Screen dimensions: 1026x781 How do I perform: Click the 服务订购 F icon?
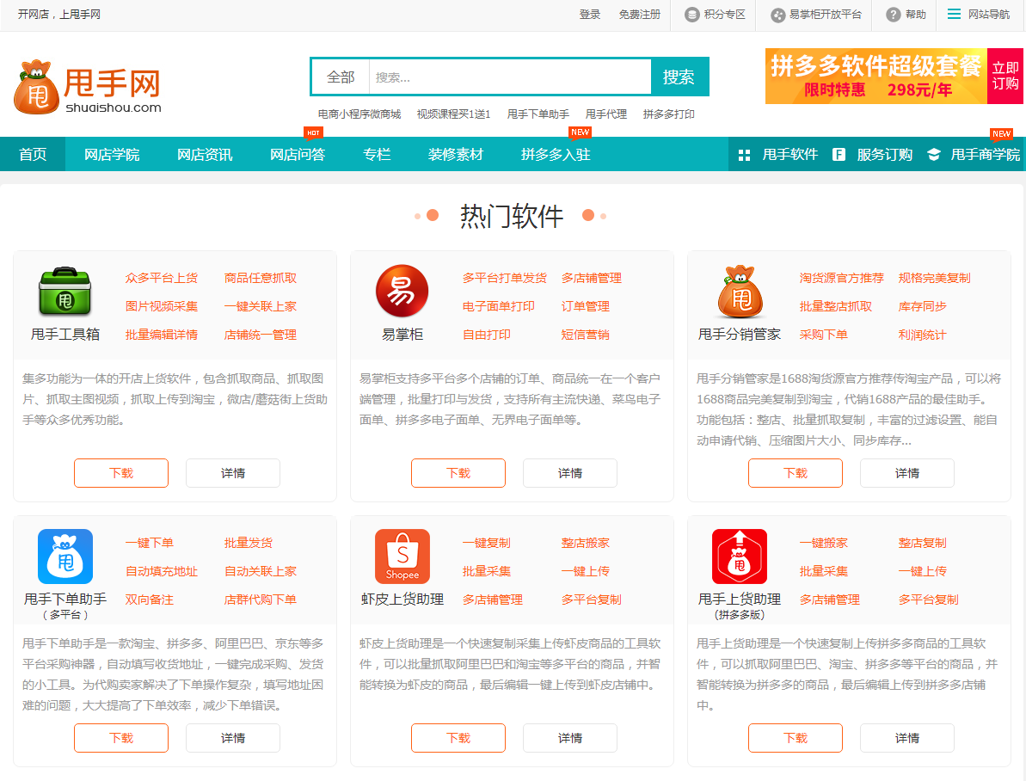[839, 155]
